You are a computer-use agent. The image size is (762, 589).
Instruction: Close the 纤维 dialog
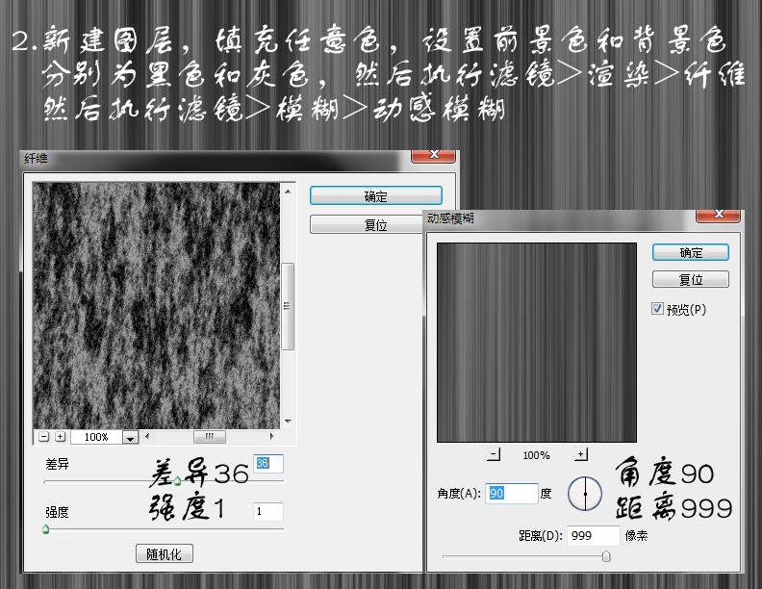(x=433, y=156)
